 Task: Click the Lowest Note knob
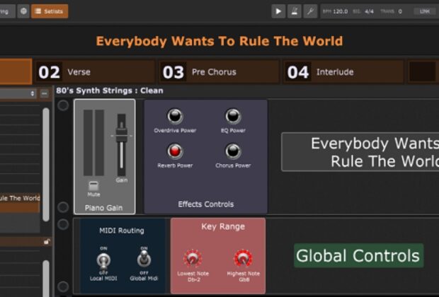pyautogui.click(x=193, y=259)
